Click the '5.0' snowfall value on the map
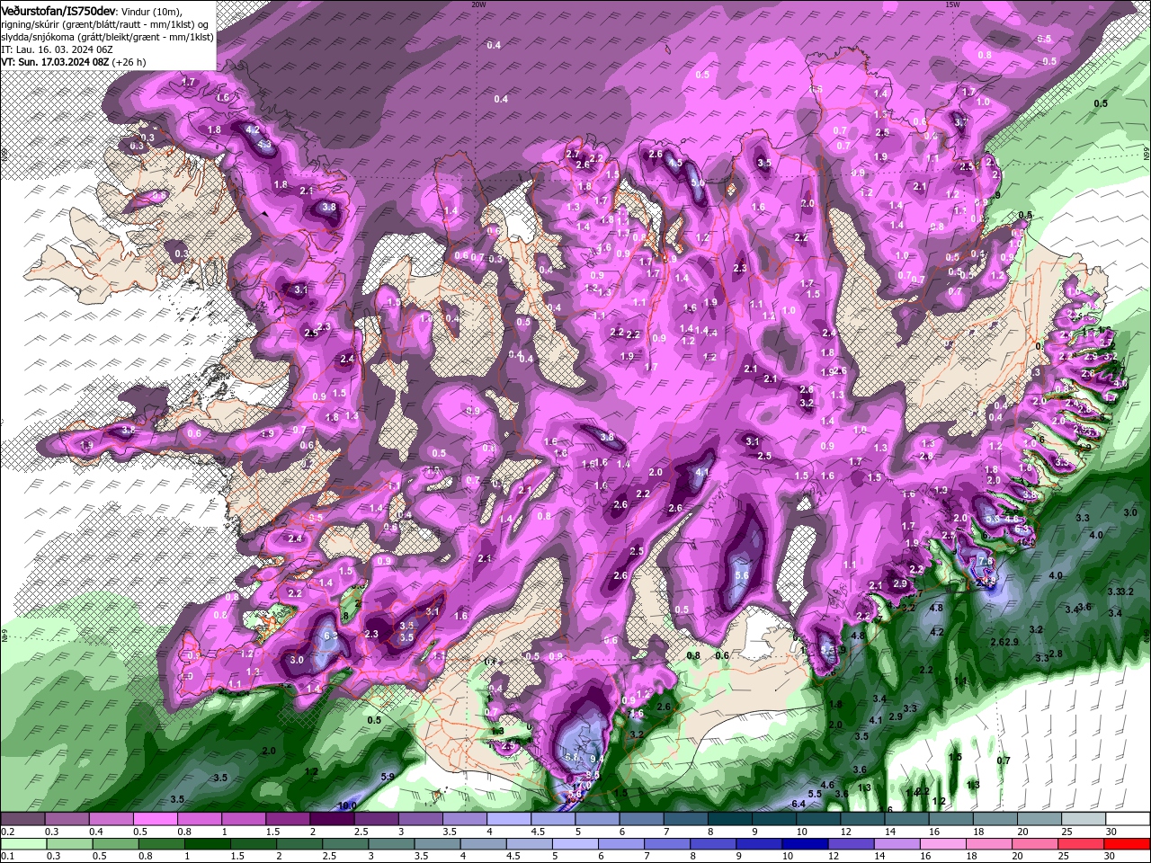The width and height of the screenshot is (1151, 863). tap(698, 182)
